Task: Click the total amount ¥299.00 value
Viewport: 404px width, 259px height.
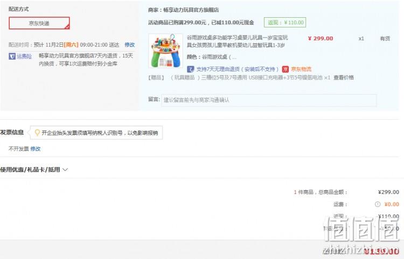Action: (x=388, y=192)
